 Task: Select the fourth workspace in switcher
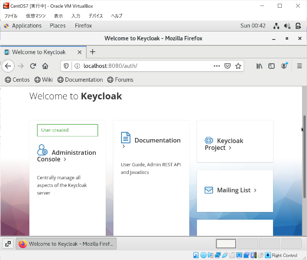291,244
